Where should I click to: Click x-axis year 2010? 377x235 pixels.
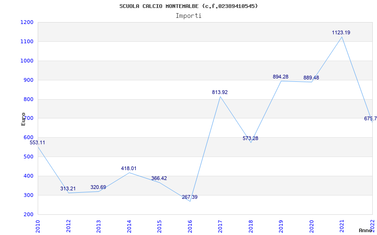pos(38,227)
